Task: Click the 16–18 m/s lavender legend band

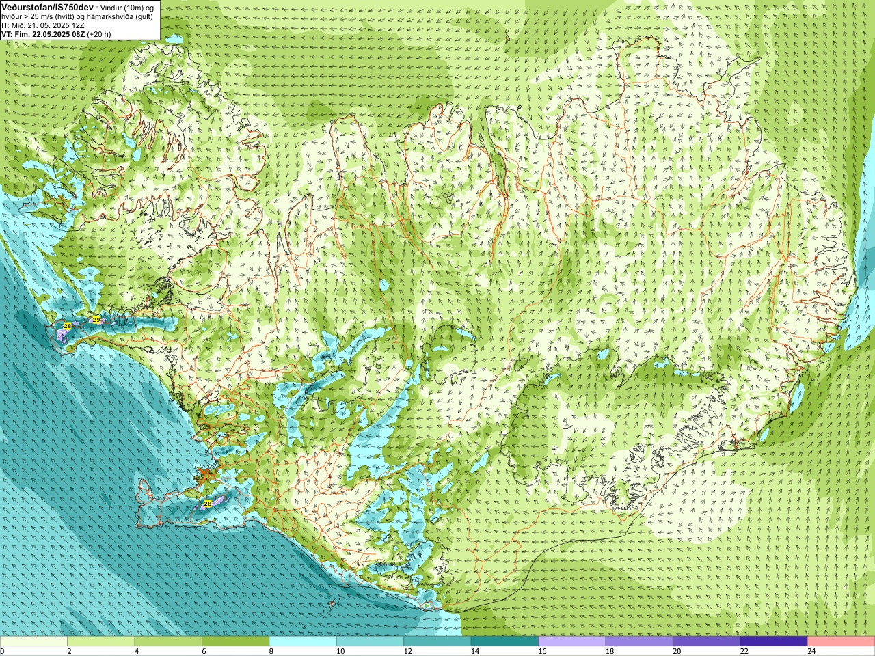Action: point(572,642)
